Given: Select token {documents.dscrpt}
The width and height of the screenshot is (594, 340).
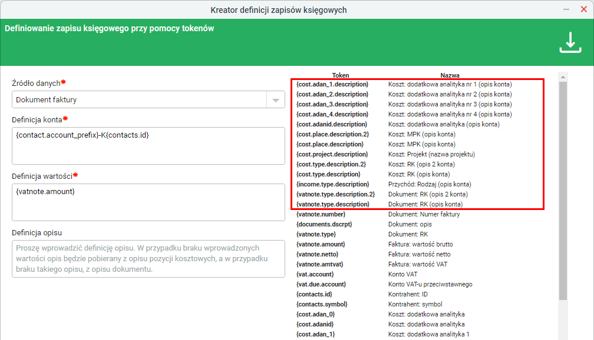Looking at the screenshot, I should pyautogui.click(x=324, y=224).
